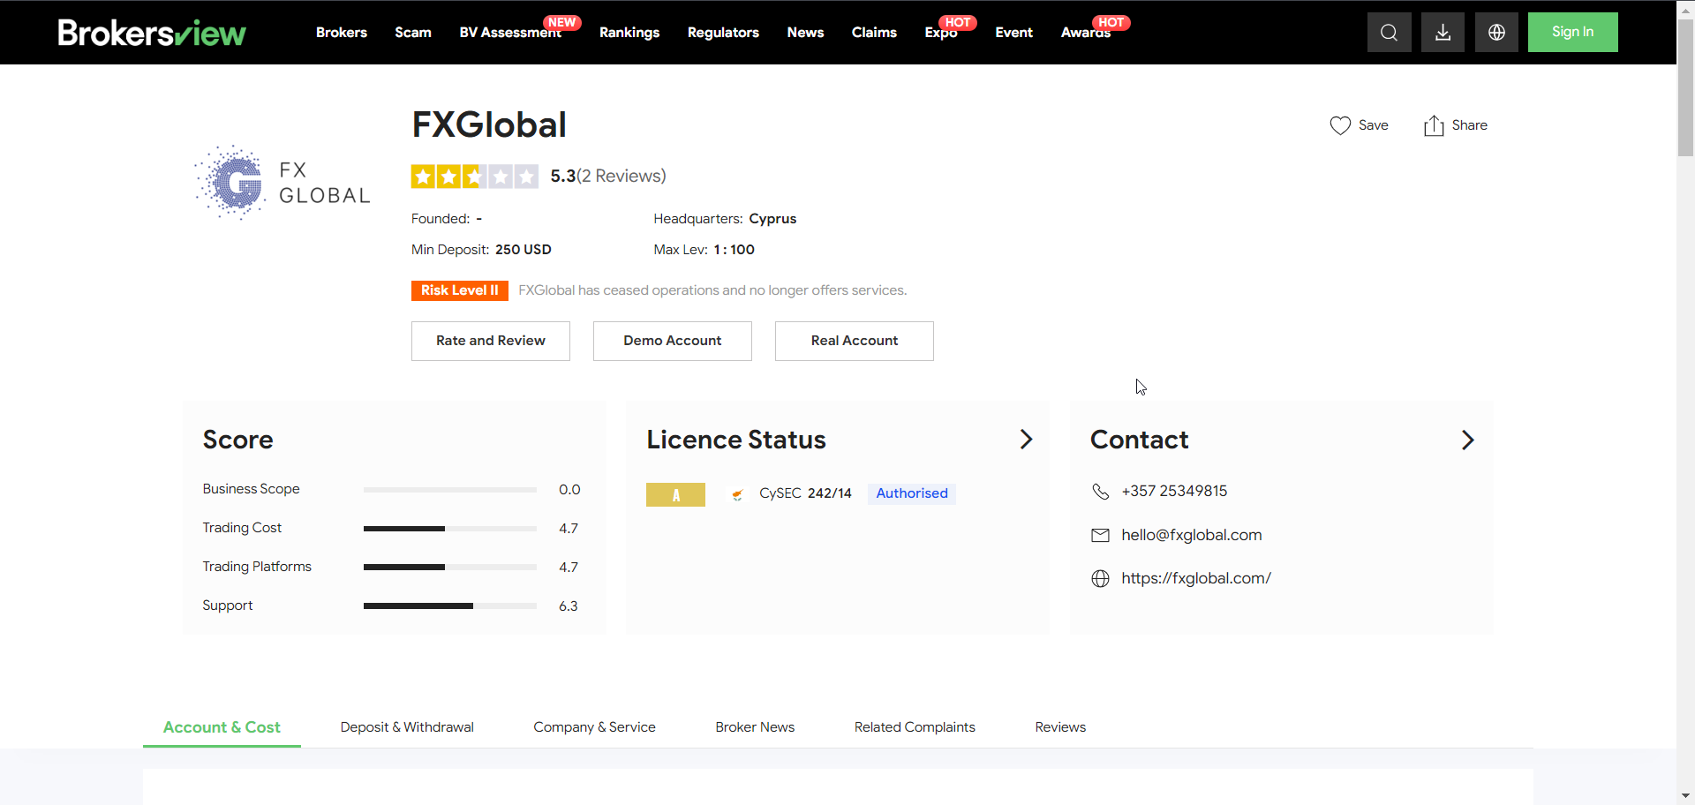Open the Regulators menu item

click(x=723, y=33)
